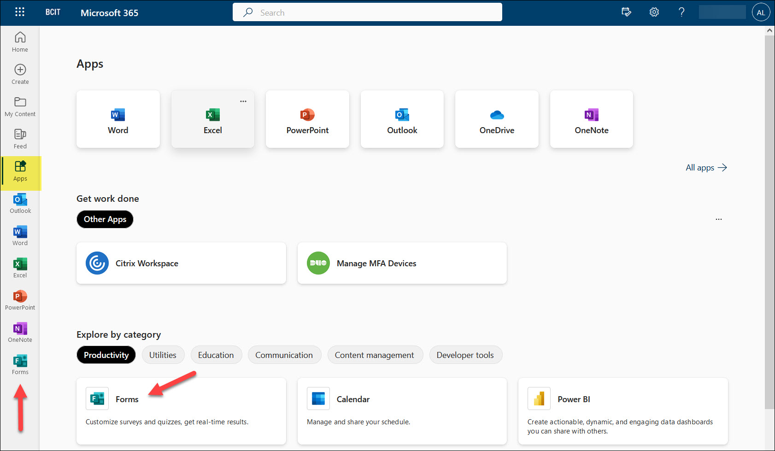Open the Excel app tile
This screenshot has height=451, width=775.
pyautogui.click(x=212, y=119)
